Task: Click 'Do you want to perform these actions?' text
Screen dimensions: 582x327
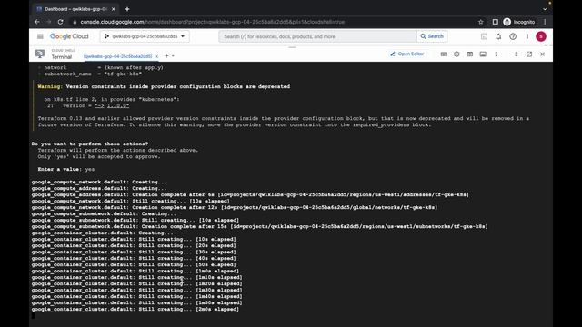Action: [x=90, y=144]
